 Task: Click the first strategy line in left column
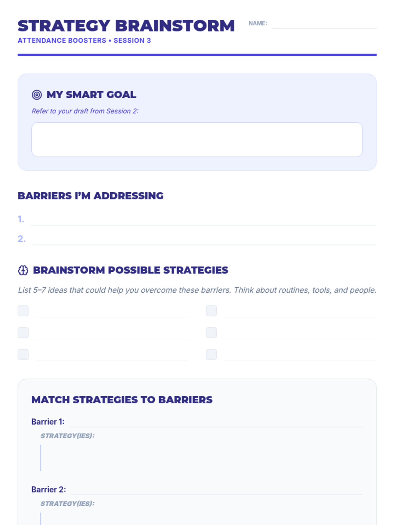[112, 312]
